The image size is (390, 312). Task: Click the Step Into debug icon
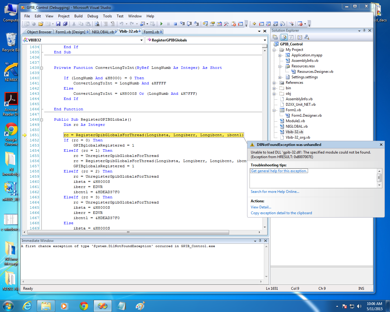(182, 24)
